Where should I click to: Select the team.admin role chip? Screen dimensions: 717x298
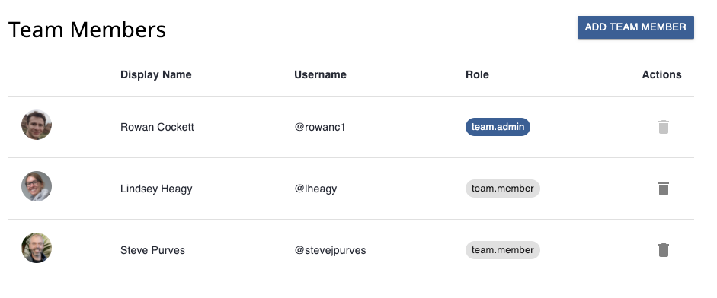pos(498,127)
